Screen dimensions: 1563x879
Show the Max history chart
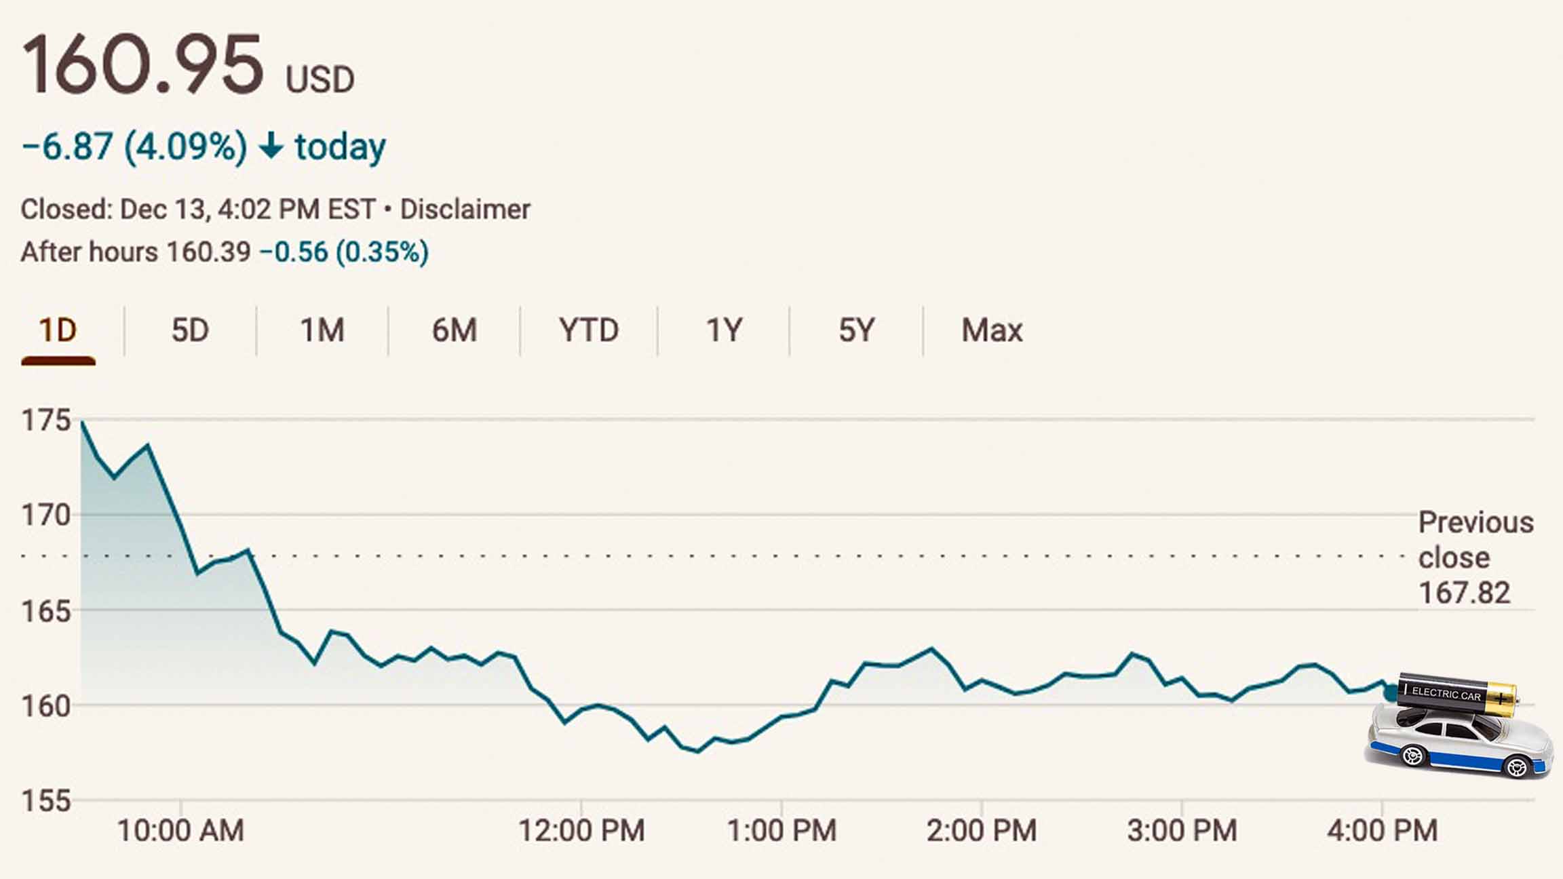pos(990,330)
